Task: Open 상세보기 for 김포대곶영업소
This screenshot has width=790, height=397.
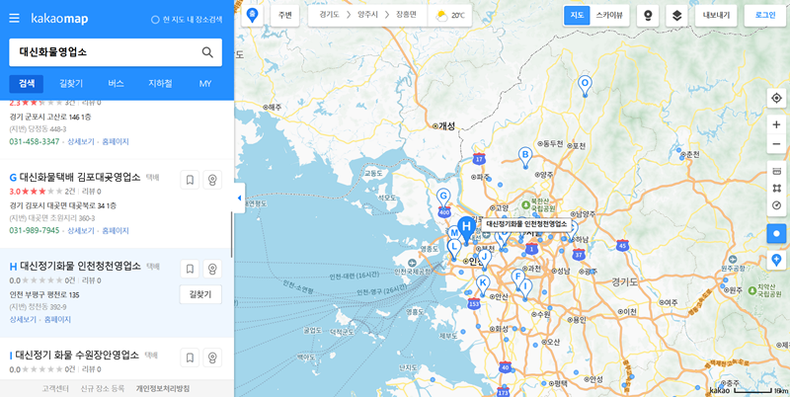Action: pyautogui.click(x=81, y=230)
